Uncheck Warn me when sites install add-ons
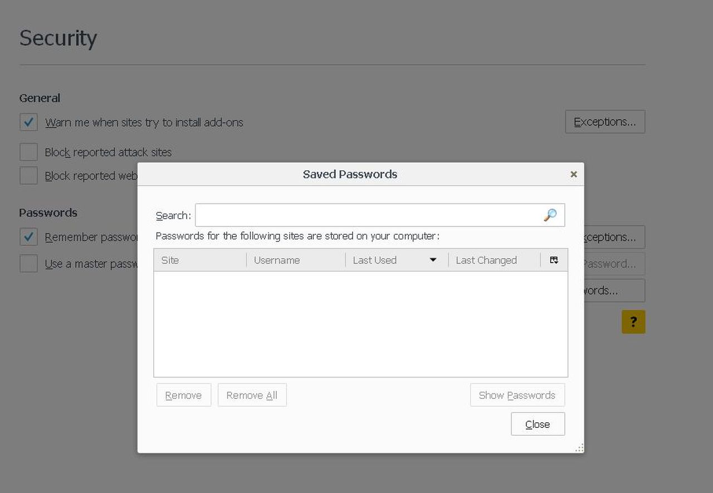The image size is (713, 493). tap(29, 122)
